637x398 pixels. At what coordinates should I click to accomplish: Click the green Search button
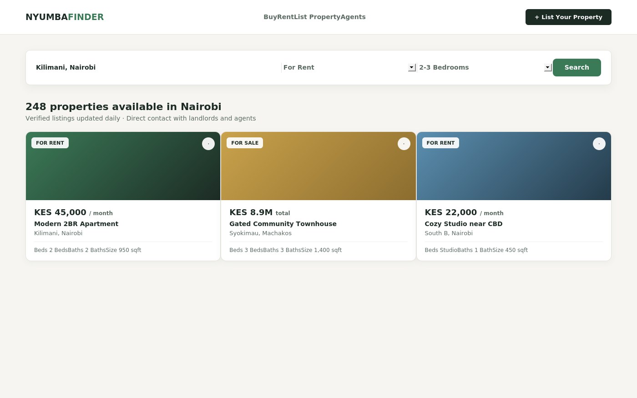[577, 67]
